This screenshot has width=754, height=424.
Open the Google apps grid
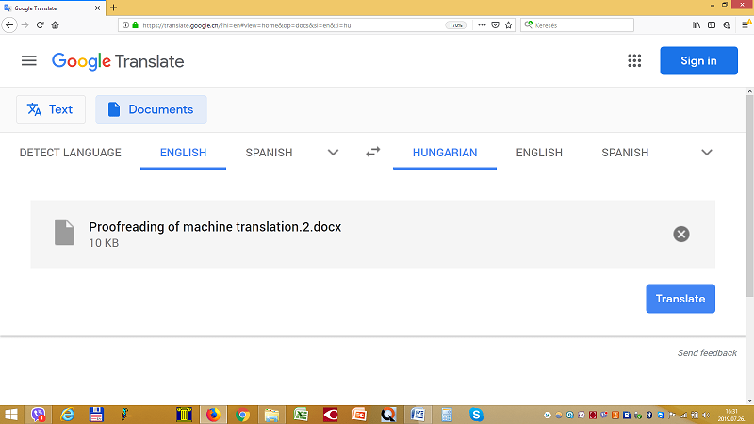[634, 61]
